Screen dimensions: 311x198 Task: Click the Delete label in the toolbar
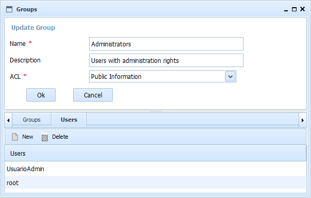tap(60, 137)
